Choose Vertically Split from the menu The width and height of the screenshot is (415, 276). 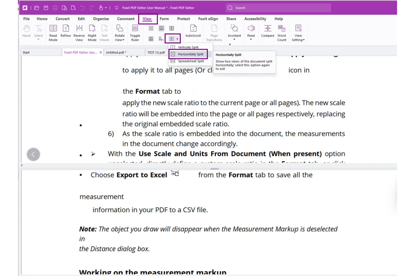pyautogui.click(x=188, y=47)
